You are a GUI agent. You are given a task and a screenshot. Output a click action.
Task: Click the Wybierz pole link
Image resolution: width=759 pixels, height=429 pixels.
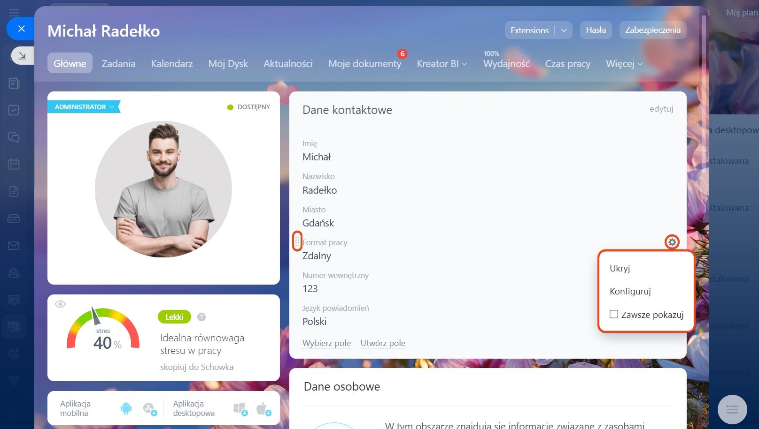326,343
